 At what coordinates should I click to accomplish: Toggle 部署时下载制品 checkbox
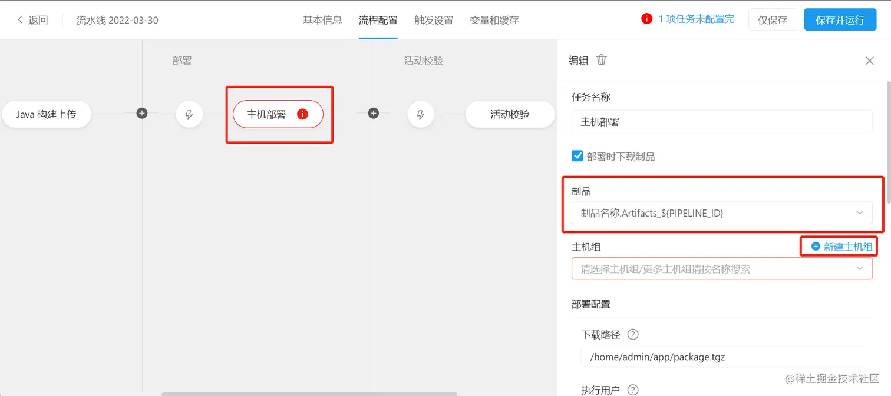pos(577,156)
